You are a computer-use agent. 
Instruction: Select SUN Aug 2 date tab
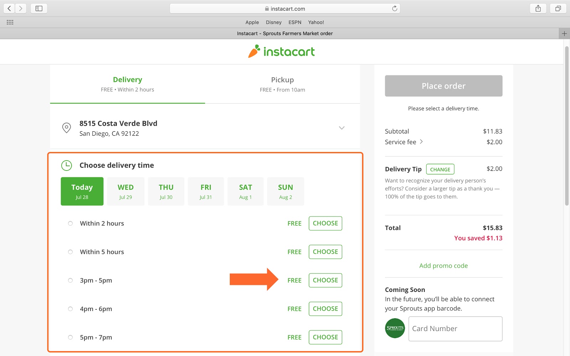click(x=286, y=192)
